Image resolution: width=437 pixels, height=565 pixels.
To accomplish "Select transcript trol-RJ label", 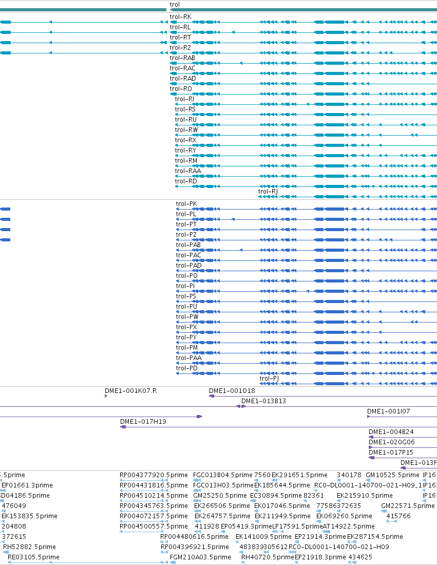I will [268, 192].
